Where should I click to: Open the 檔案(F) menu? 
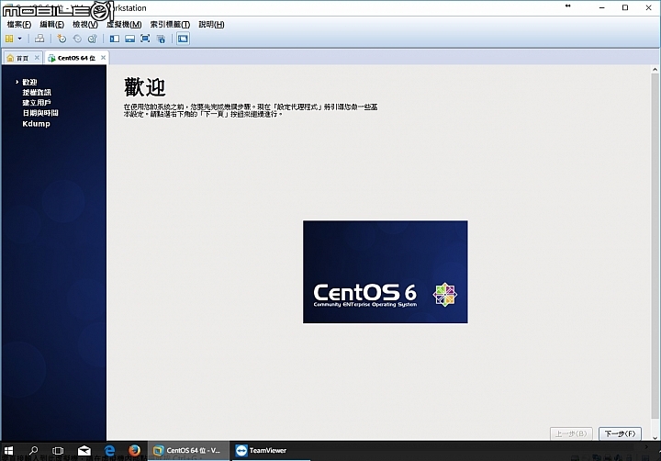[19, 25]
